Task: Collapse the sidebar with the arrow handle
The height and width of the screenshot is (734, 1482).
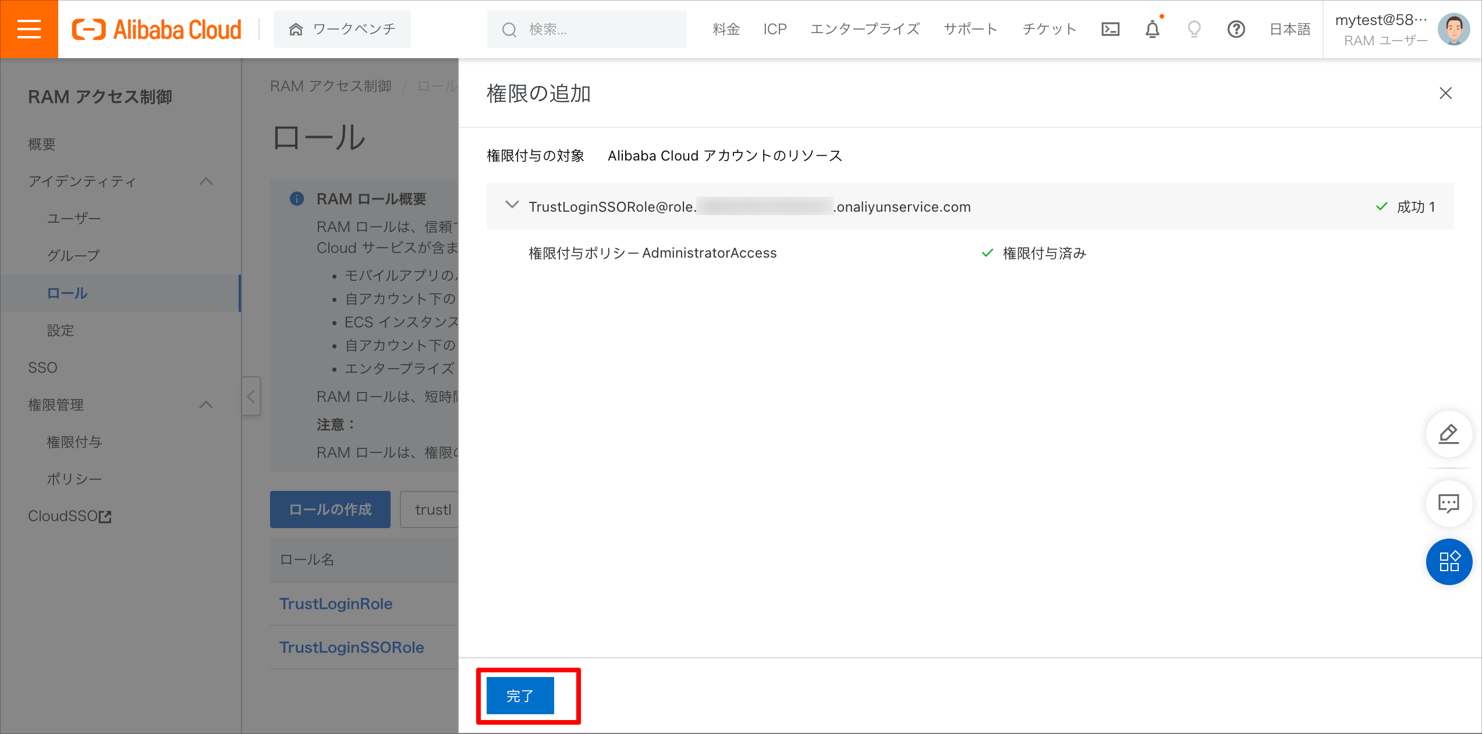Action: coord(251,397)
